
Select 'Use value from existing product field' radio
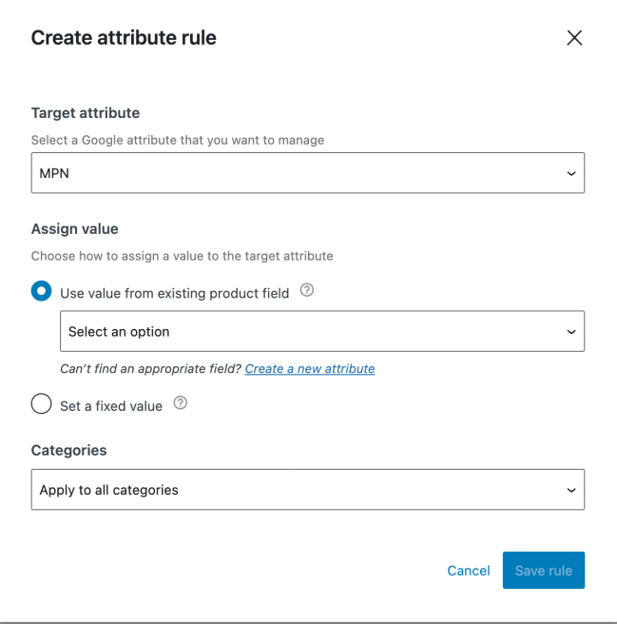(x=41, y=292)
